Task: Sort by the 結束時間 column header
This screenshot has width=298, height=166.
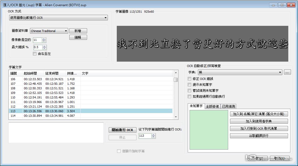Action: pos(55,73)
